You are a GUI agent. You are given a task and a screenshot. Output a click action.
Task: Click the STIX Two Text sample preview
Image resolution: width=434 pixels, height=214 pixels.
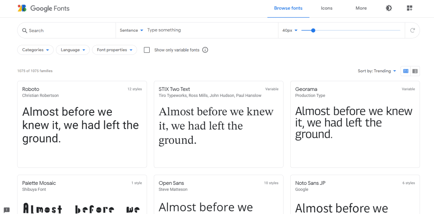click(216, 126)
